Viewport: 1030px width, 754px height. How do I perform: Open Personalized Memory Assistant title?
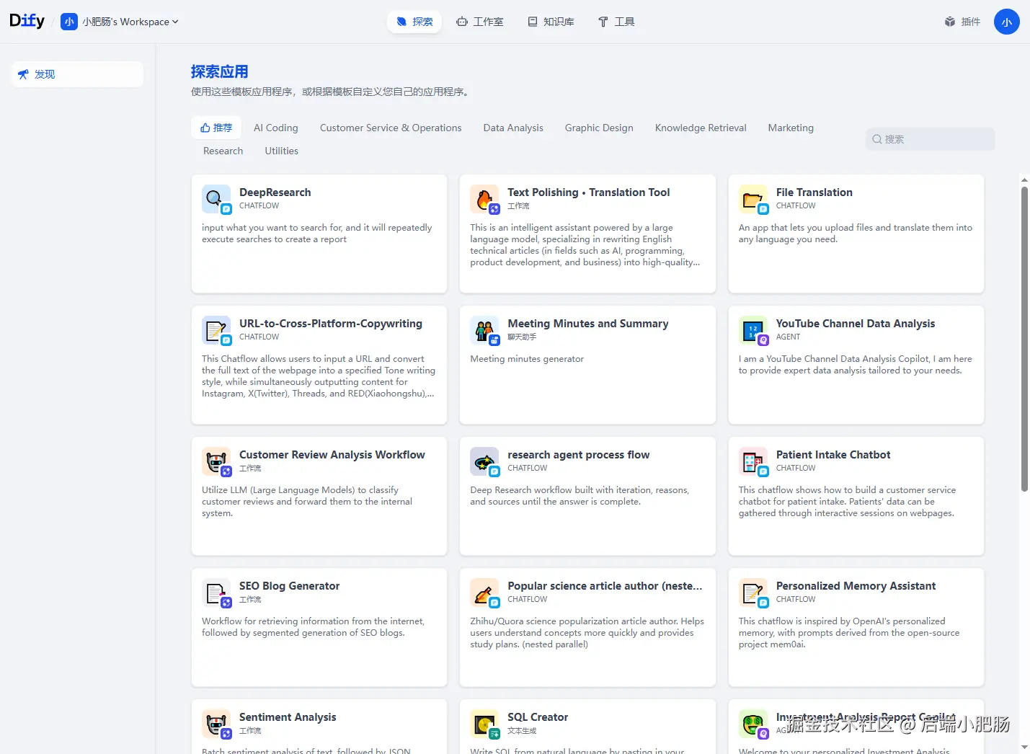pyautogui.click(x=856, y=586)
